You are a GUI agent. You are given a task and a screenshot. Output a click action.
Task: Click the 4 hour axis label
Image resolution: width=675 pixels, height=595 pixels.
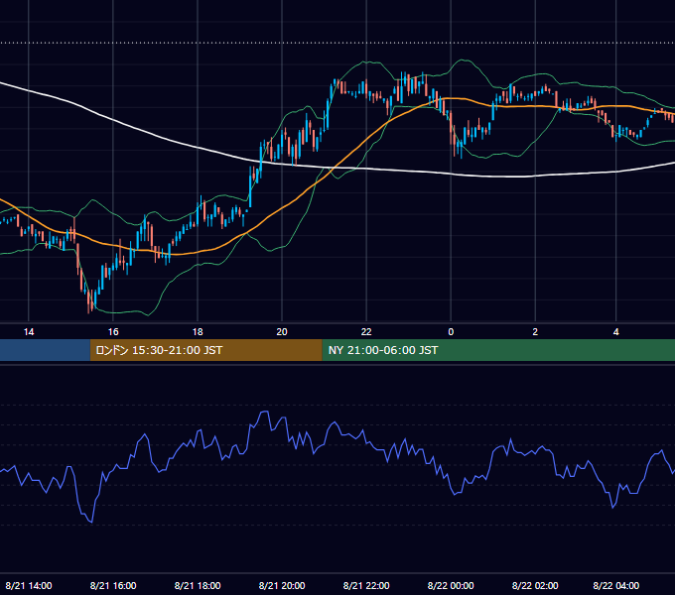[616, 332]
